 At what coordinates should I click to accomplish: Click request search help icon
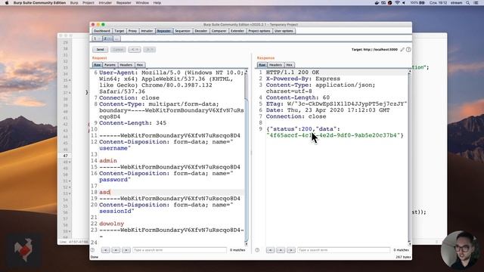(x=92, y=250)
